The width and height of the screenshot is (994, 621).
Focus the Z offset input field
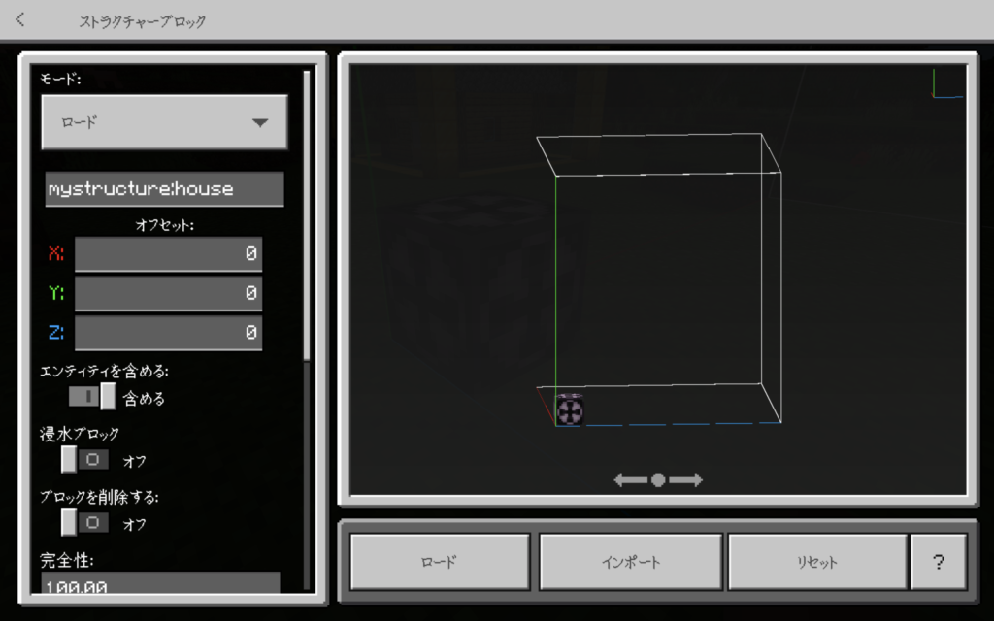(168, 333)
